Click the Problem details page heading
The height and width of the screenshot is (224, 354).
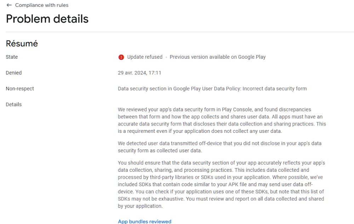(47, 19)
